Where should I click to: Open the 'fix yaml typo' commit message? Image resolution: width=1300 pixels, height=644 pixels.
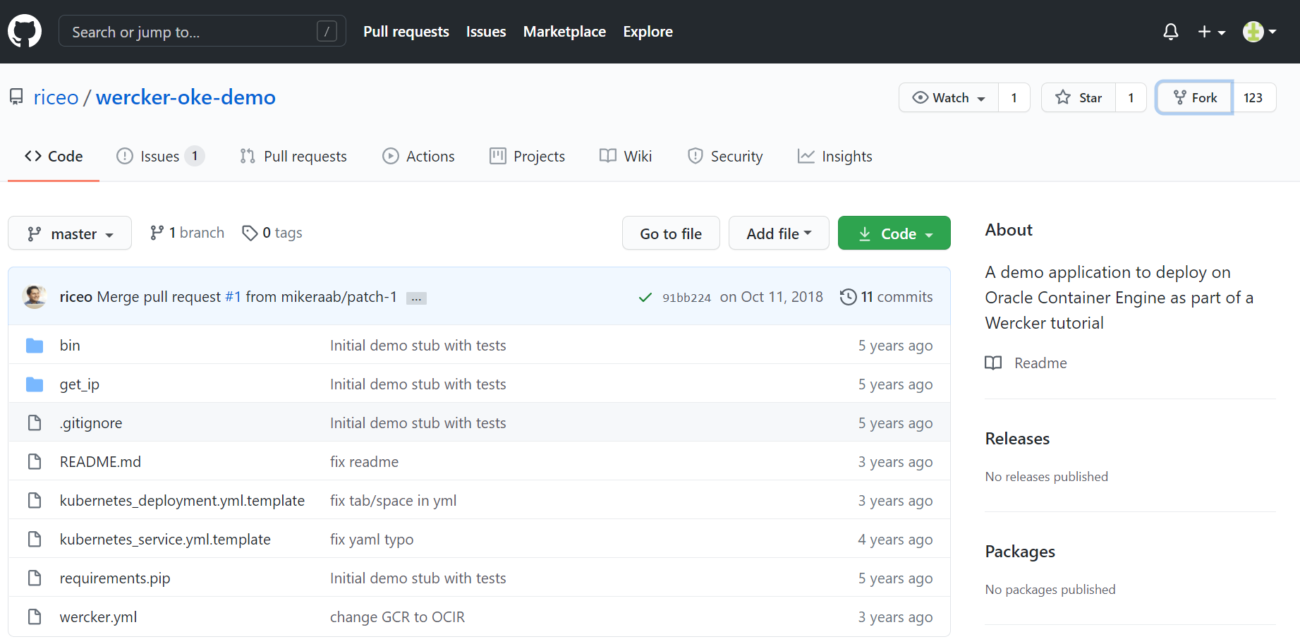point(372,540)
